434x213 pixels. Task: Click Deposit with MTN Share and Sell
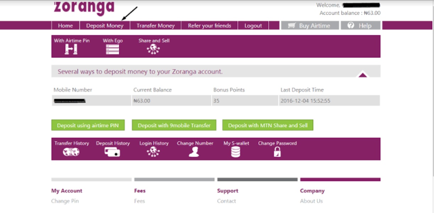click(268, 125)
